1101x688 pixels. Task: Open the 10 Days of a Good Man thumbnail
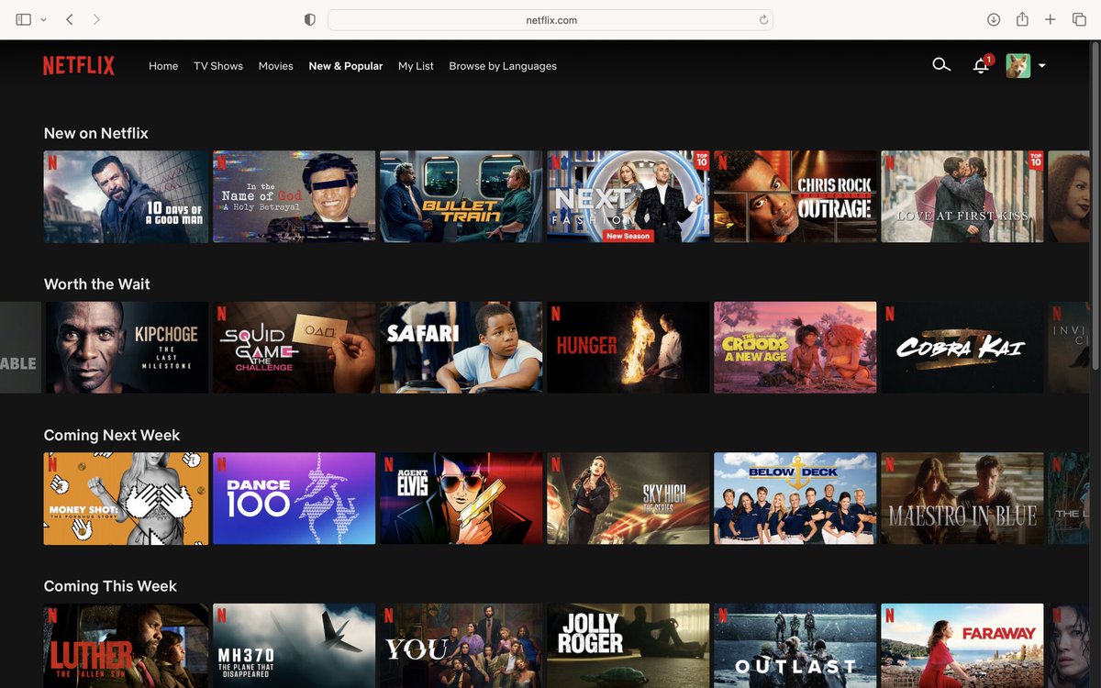(x=126, y=196)
